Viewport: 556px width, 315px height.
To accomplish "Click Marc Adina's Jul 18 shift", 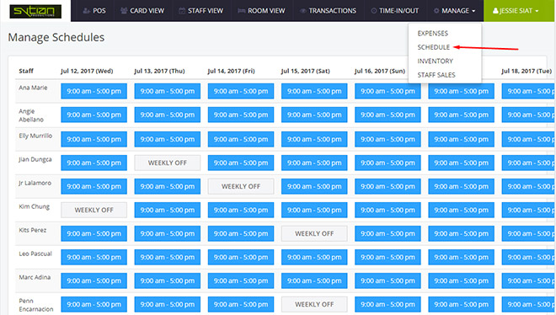I will 528,280.
